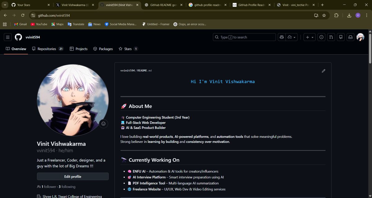The height and width of the screenshot is (198, 372).
Task: Click the Edit profile button
Action: click(x=73, y=176)
